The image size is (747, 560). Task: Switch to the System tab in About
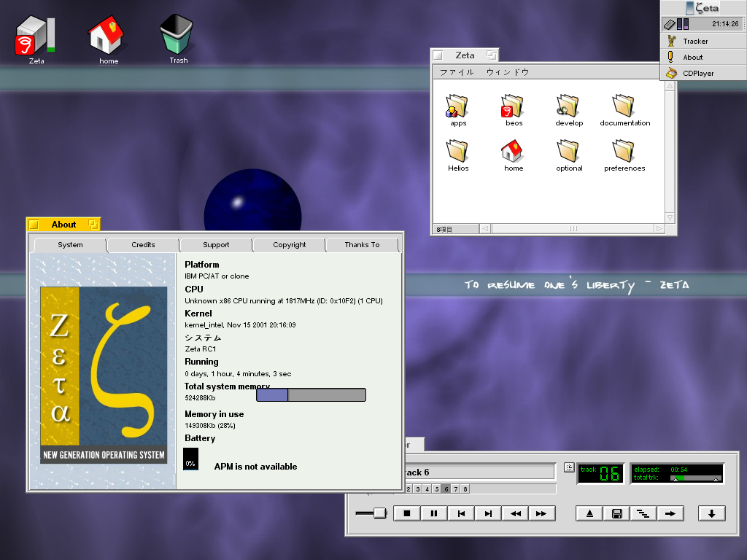pyautogui.click(x=70, y=245)
